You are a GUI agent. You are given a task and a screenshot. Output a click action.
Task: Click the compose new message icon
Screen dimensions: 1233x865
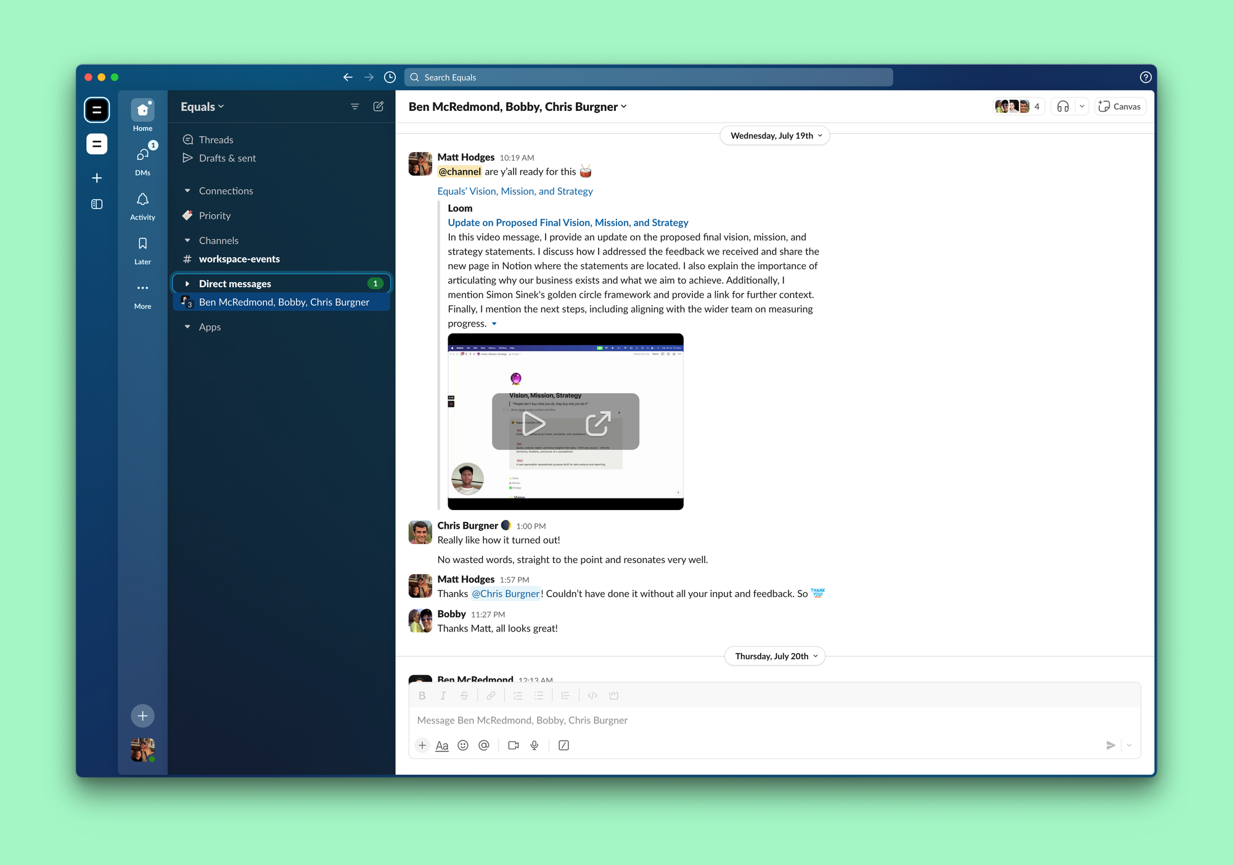(x=378, y=107)
